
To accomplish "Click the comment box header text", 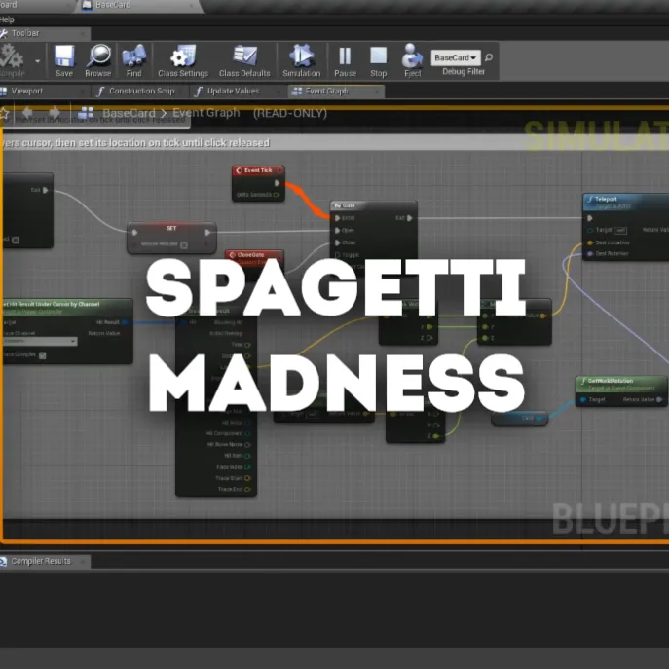I will (x=135, y=143).
